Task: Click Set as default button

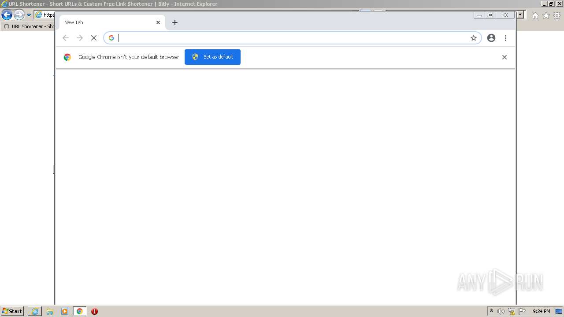Action: point(212,57)
